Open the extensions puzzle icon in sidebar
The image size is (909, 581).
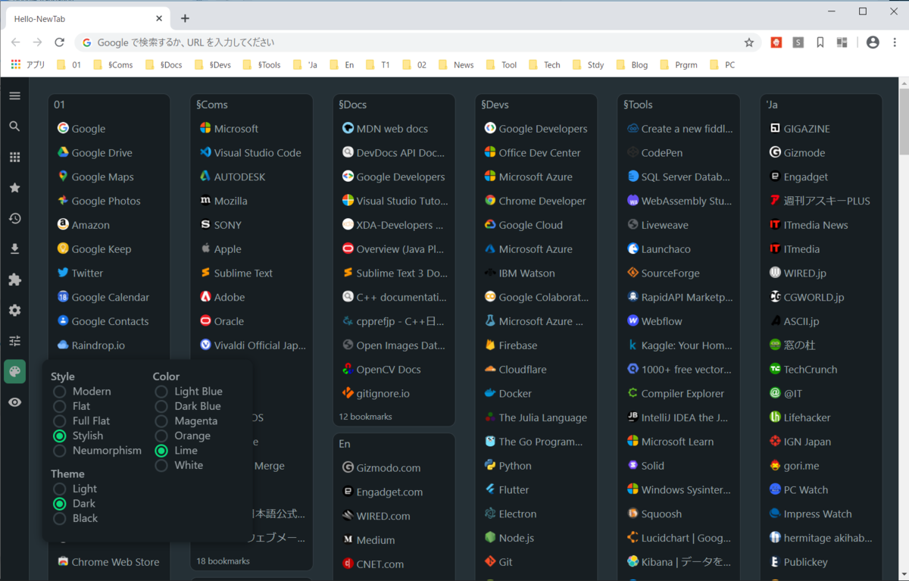14,280
